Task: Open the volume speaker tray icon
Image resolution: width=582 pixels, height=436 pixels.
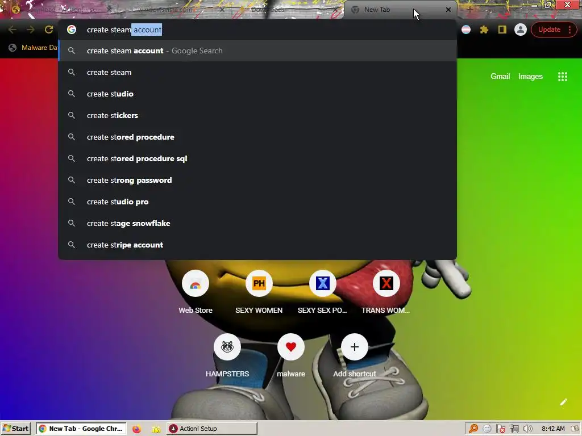Action: (527, 429)
